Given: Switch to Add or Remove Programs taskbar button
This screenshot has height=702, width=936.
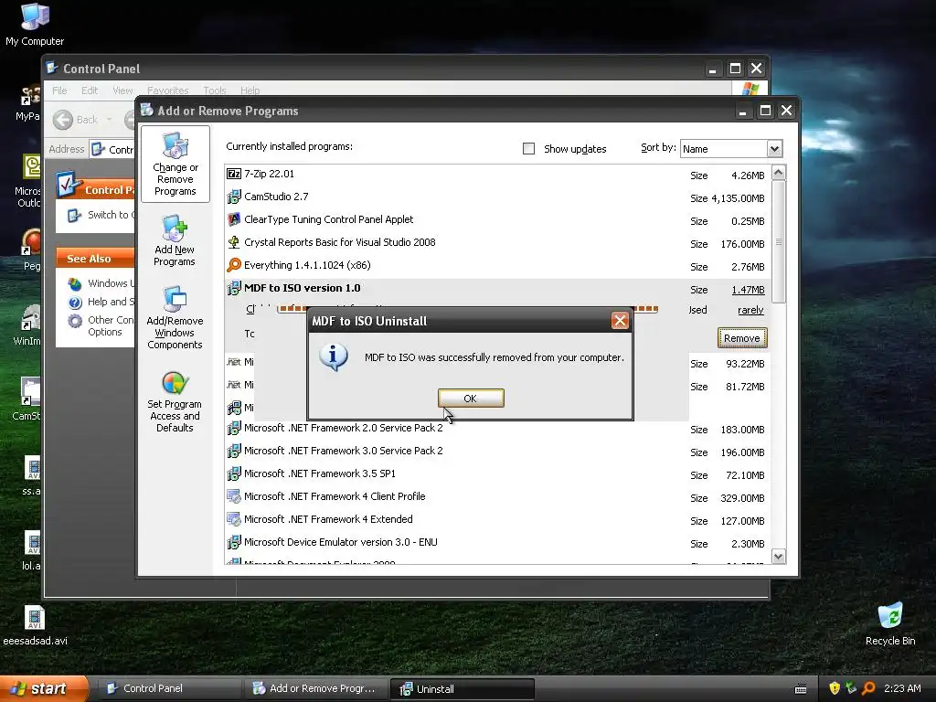Looking at the screenshot, I should (315, 688).
